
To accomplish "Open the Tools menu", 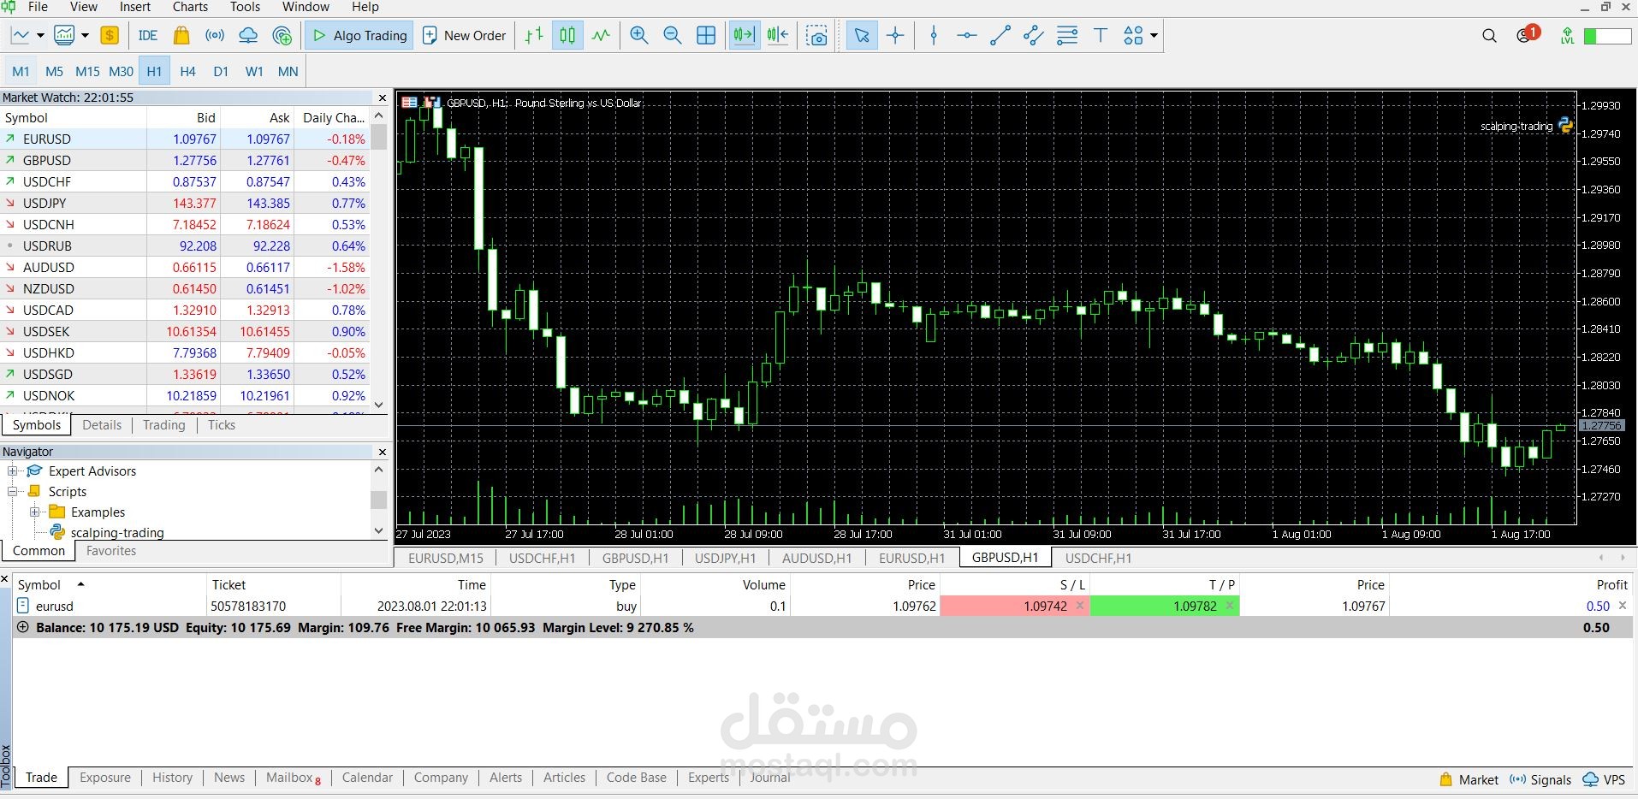I will [x=245, y=7].
